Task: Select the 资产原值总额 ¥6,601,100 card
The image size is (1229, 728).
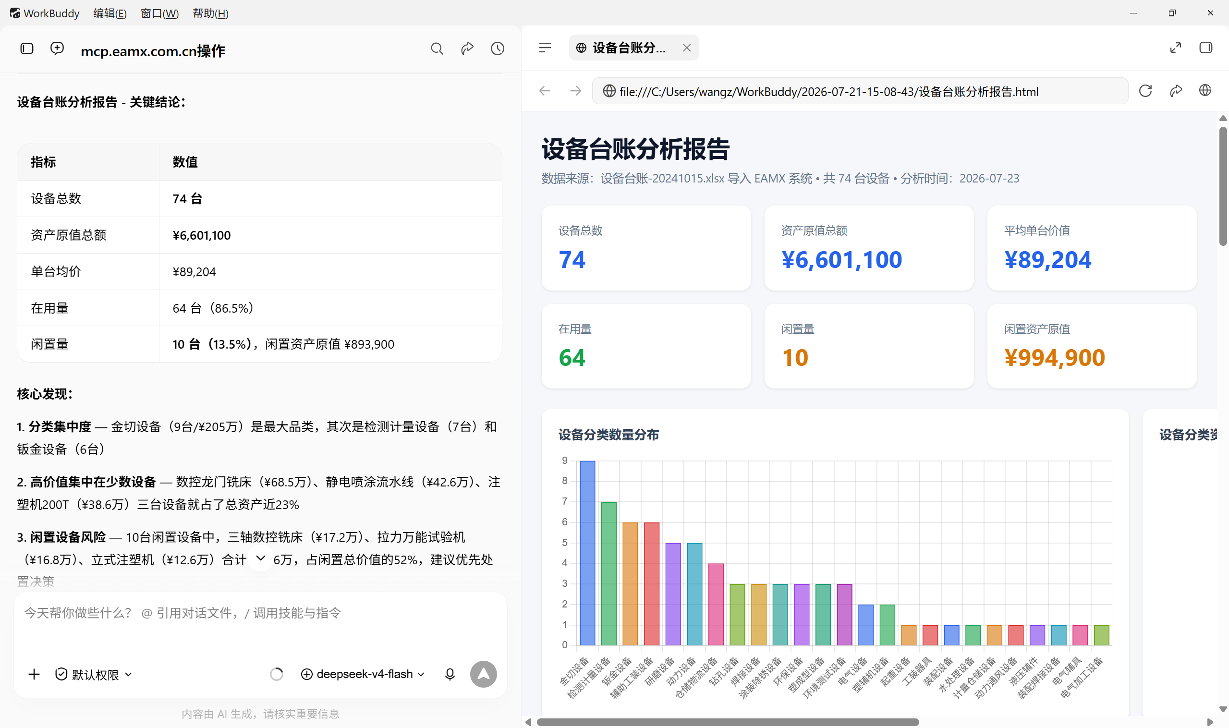Action: click(869, 248)
